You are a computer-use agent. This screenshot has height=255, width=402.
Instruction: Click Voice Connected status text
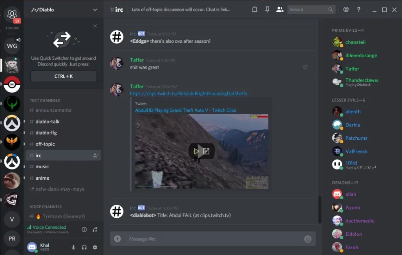(x=49, y=227)
